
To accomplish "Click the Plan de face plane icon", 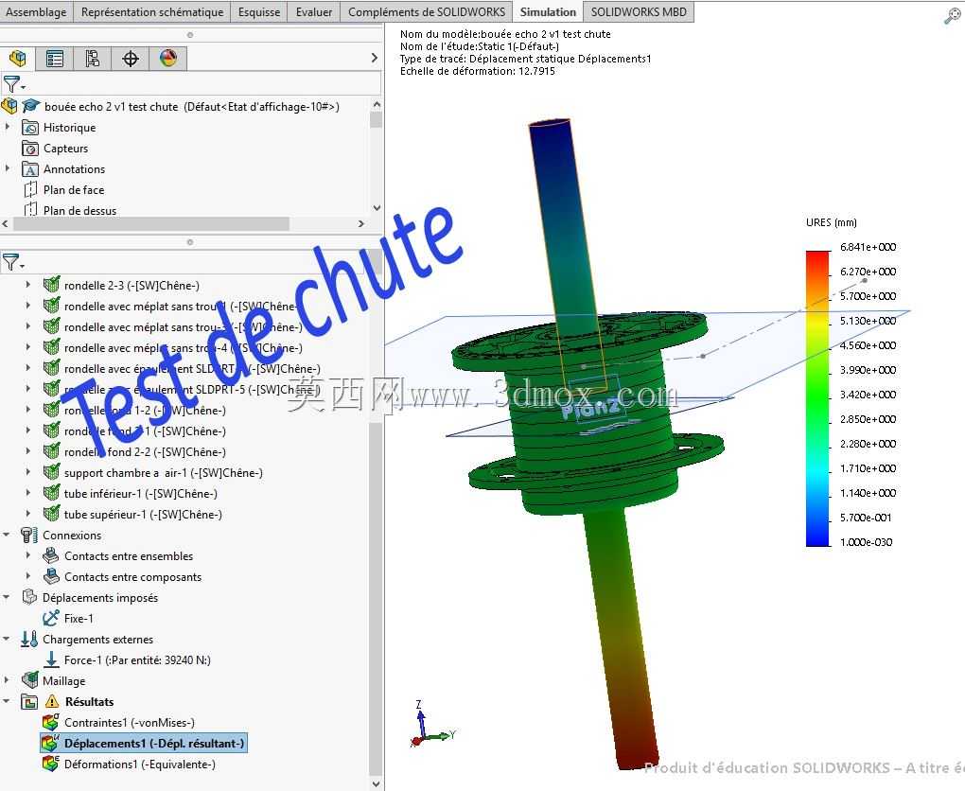I will coord(30,189).
